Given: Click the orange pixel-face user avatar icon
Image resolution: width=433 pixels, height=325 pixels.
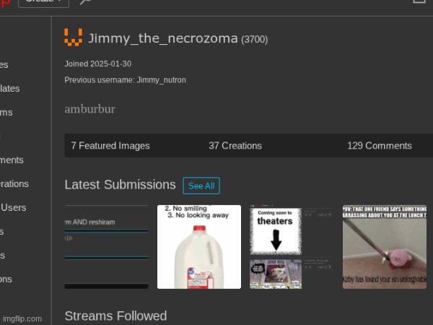Looking at the screenshot, I should [73, 38].
